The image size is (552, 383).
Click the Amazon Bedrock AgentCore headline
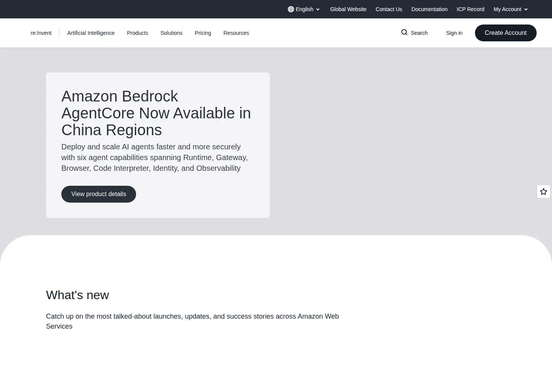click(156, 113)
